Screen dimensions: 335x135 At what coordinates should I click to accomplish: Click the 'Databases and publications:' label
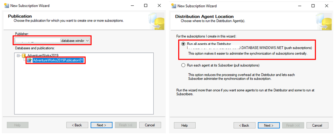tap(35, 48)
